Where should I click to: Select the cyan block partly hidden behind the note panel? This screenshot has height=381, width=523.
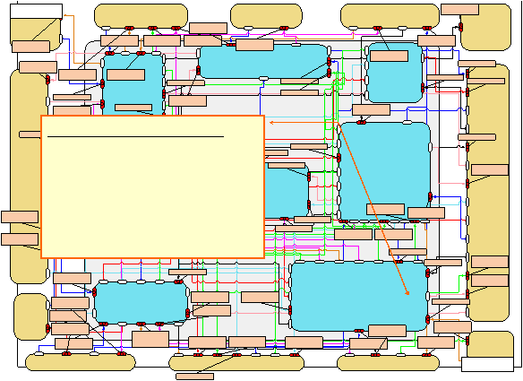click(287, 190)
